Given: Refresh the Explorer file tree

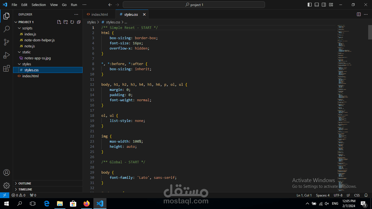Looking at the screenshot, I should tap(72, 22).
